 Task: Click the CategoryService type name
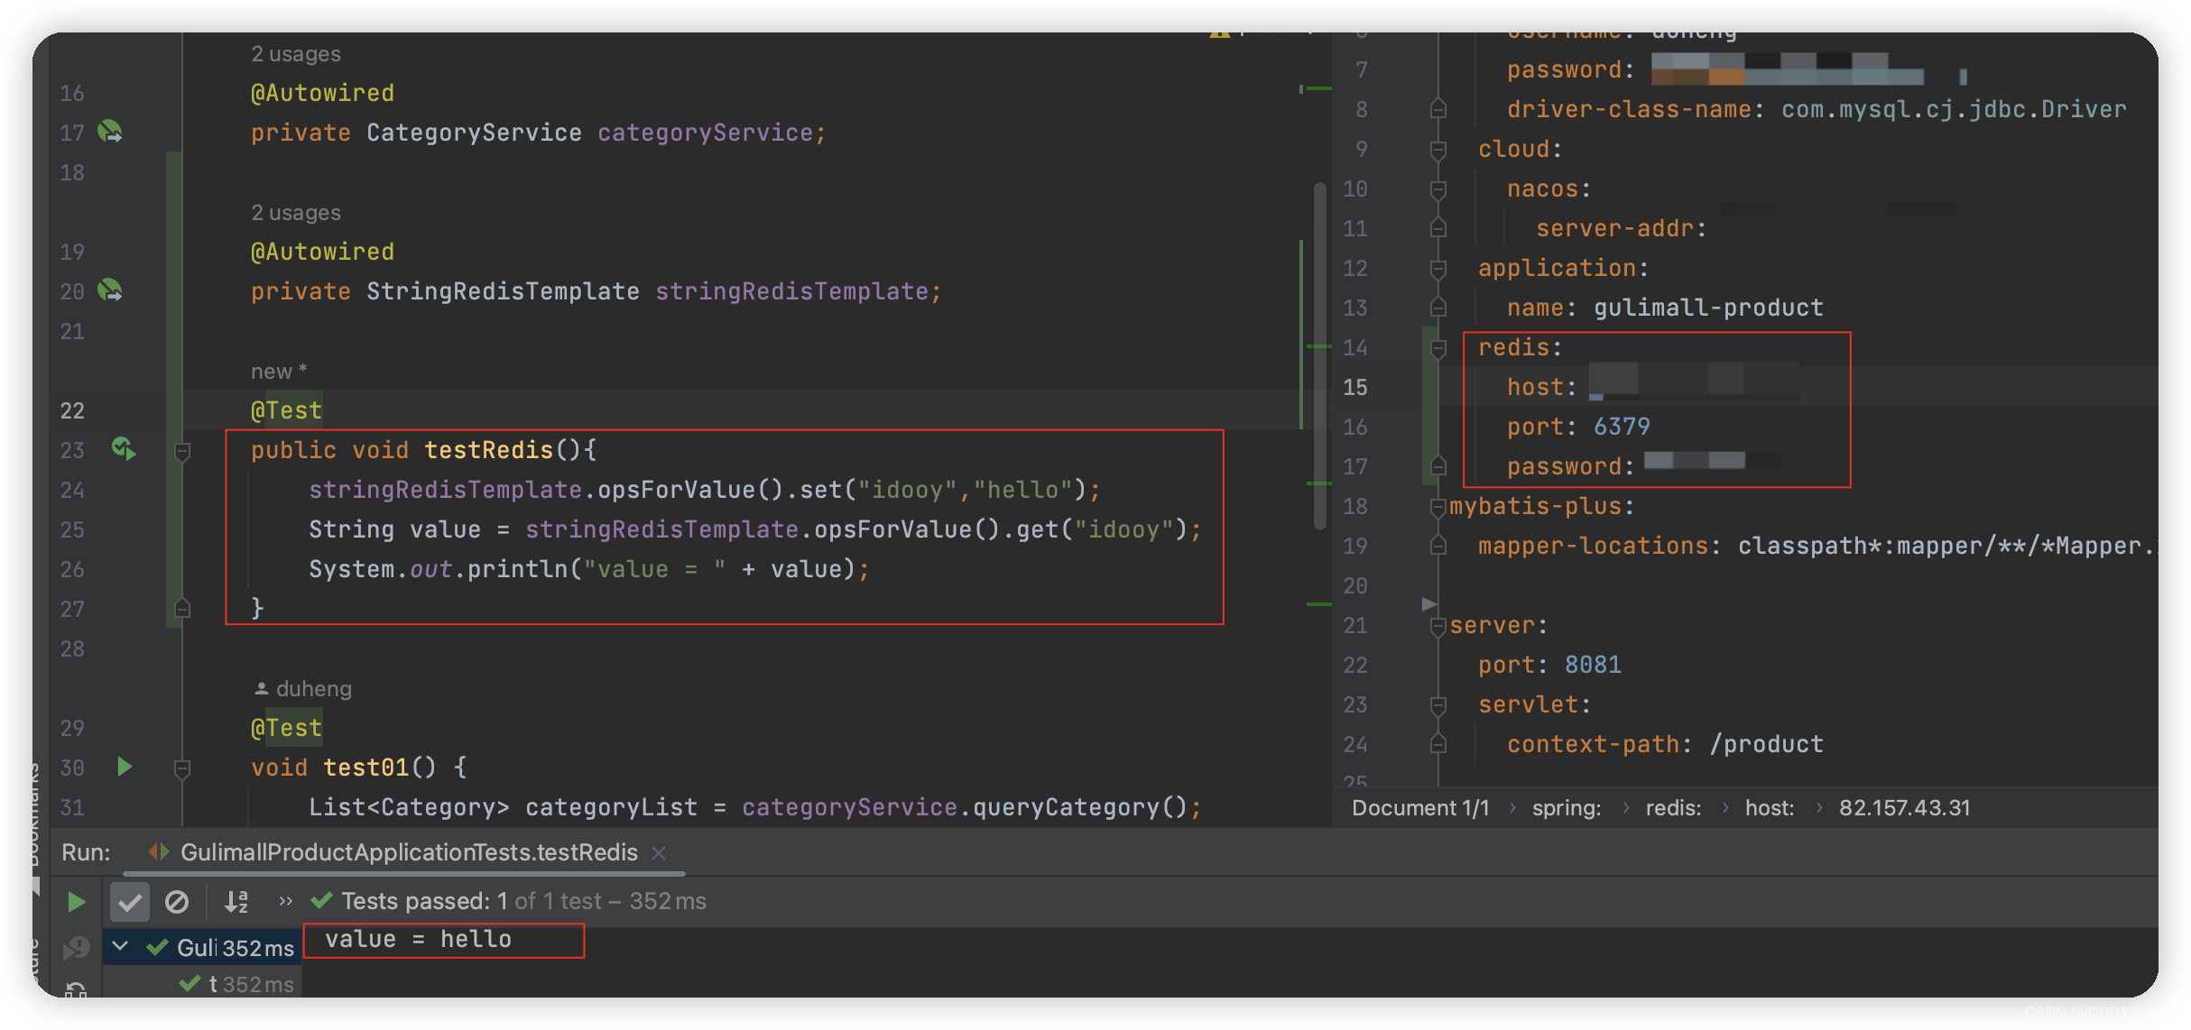pyautogui.click(x=474, y=133)
